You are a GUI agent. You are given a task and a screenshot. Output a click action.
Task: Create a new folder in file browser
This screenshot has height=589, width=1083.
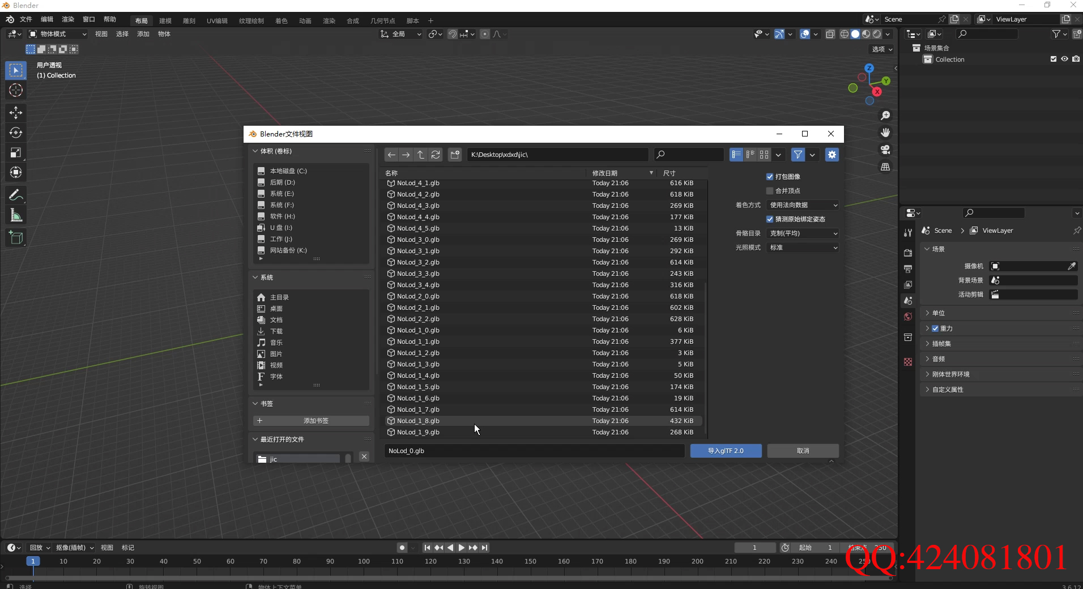[455, 155]
